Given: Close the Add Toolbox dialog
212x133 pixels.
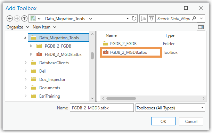Looking at the screenshot, I should [201, 8].
